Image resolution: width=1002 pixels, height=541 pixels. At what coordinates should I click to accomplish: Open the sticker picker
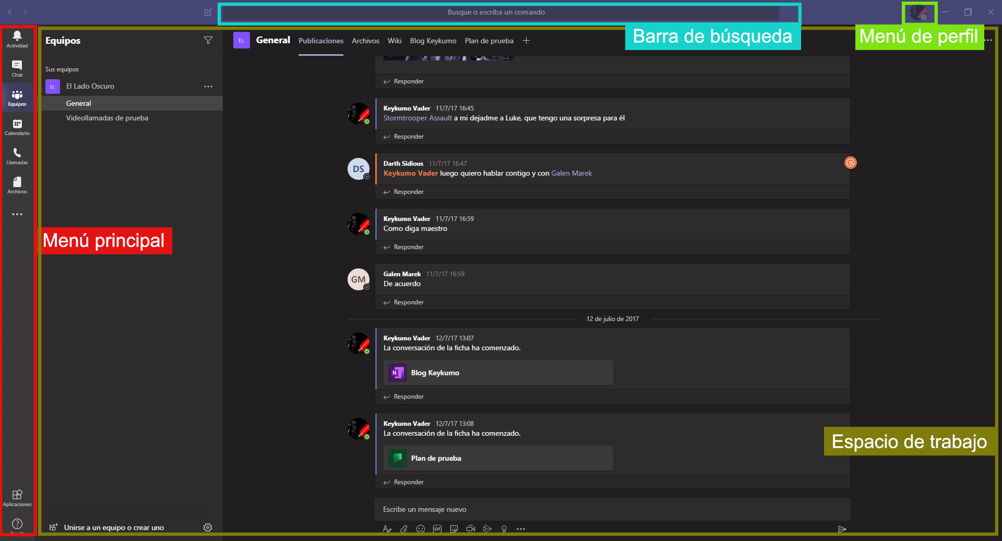tap(454, 528)
